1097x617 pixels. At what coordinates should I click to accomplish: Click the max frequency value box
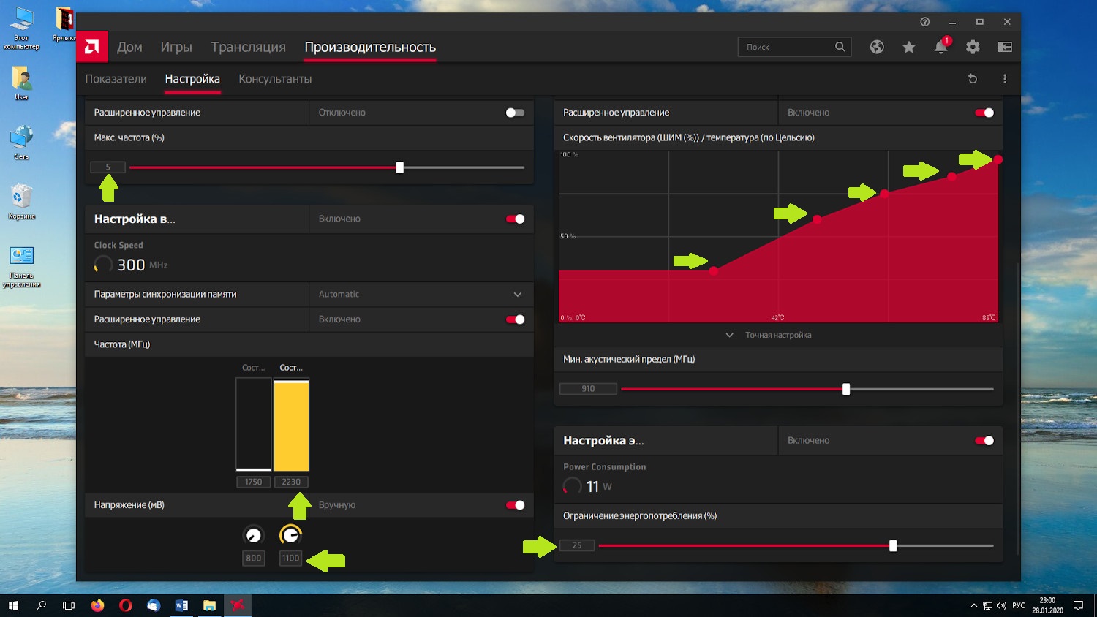click(108, 167)
